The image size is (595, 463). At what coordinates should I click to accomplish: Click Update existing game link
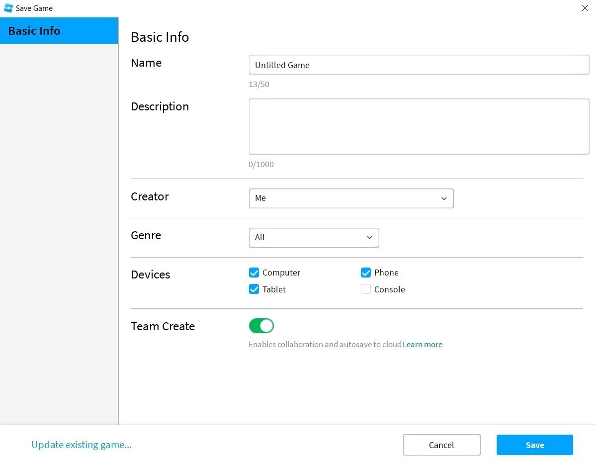coord(82,445)
